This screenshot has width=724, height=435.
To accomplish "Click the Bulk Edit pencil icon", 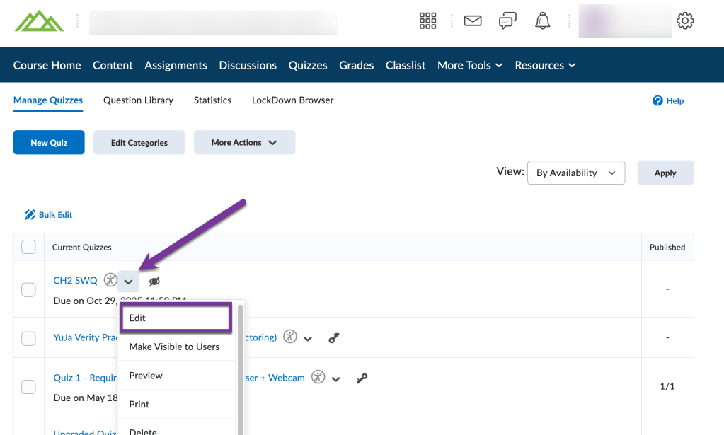I will tap(30, 215).
